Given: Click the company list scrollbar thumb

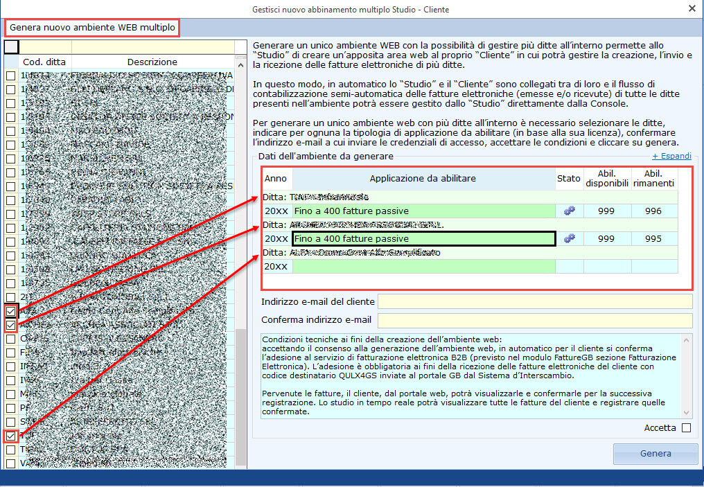Looking at the screenshot, I should [x=241, y=397].
